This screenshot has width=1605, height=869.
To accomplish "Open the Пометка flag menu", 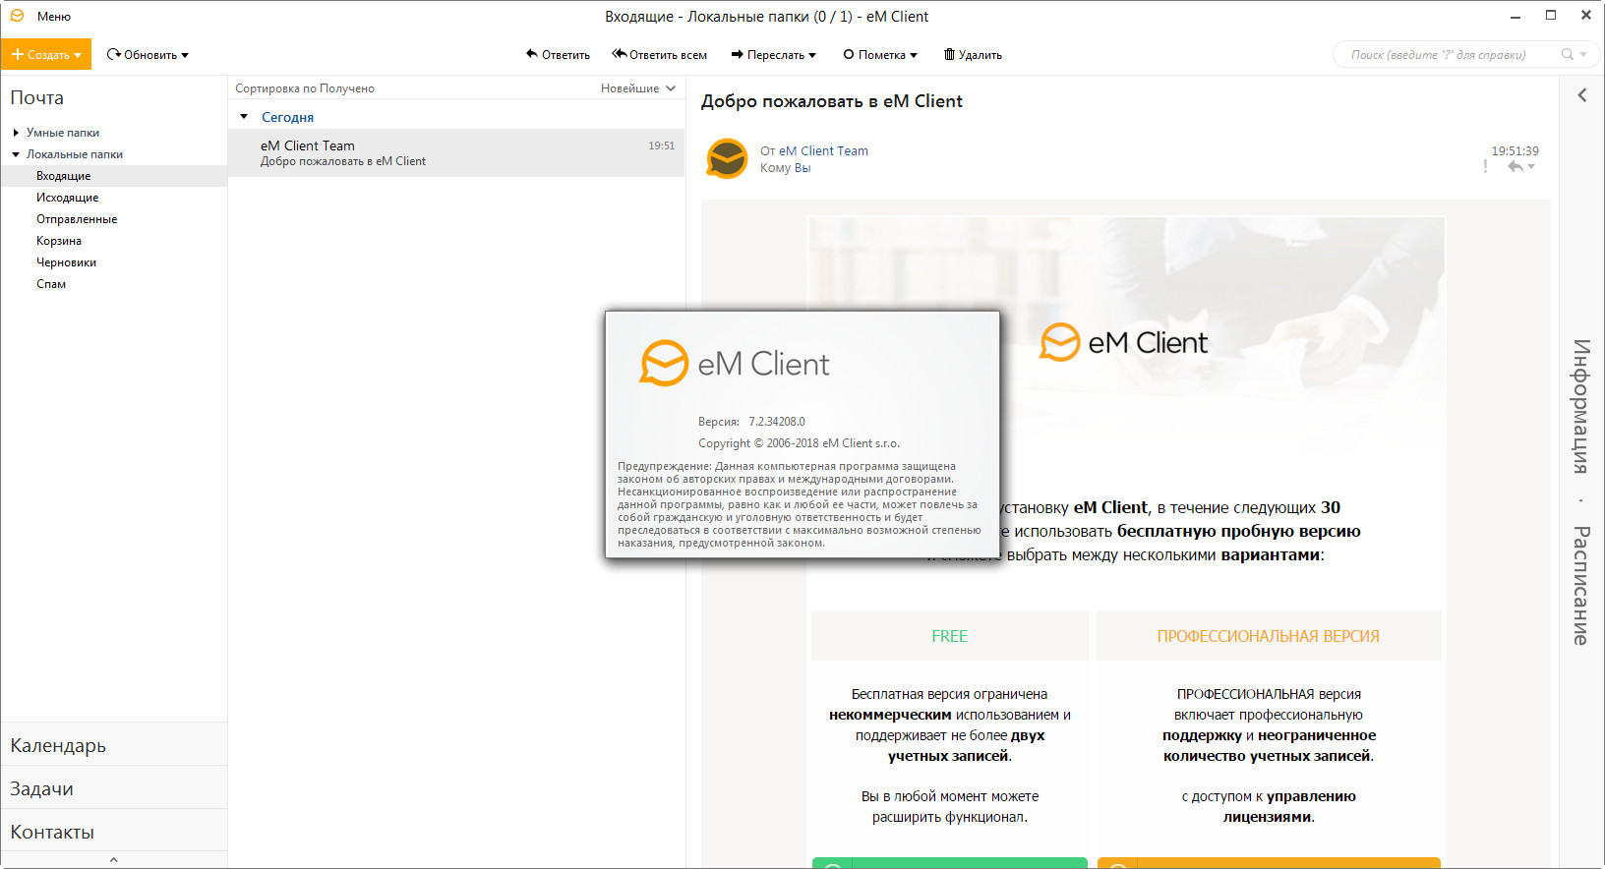I will 880,55.
